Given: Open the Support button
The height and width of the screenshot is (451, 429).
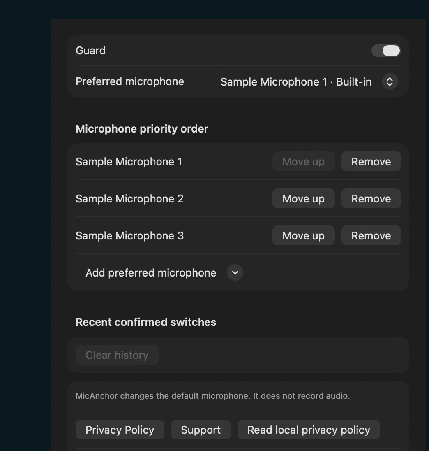Looking at the screenshot, I should pos(201,430).
